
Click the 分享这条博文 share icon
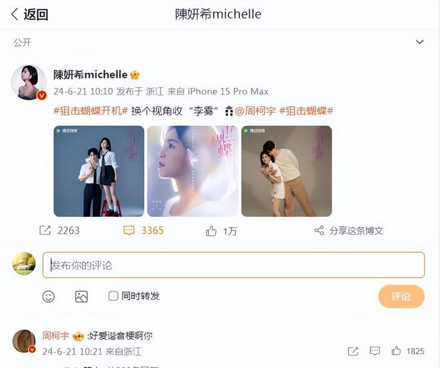(x=319, y=230)
